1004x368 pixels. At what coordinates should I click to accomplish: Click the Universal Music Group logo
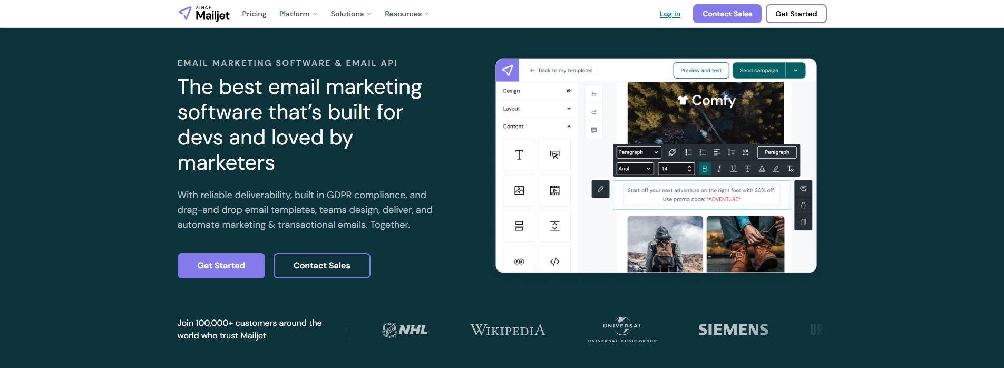coord(622,330)
